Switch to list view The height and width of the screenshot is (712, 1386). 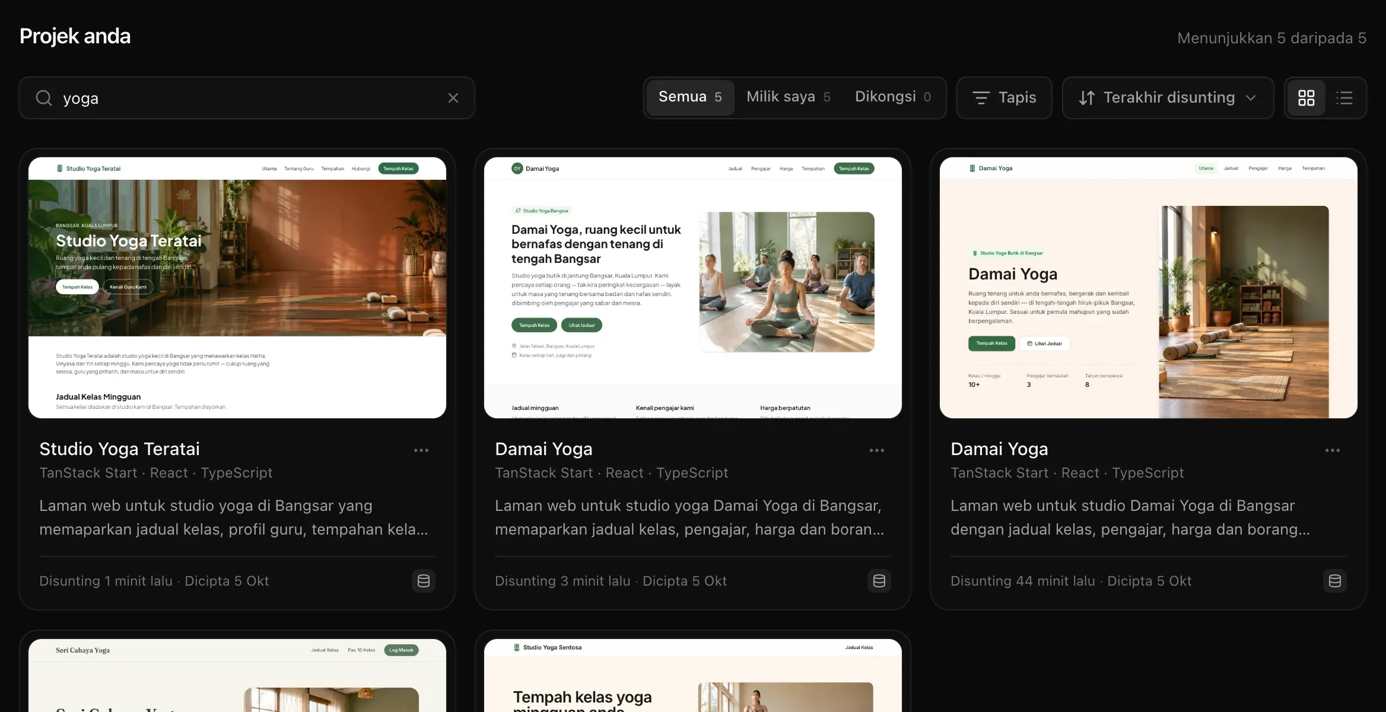point(1344,98)
